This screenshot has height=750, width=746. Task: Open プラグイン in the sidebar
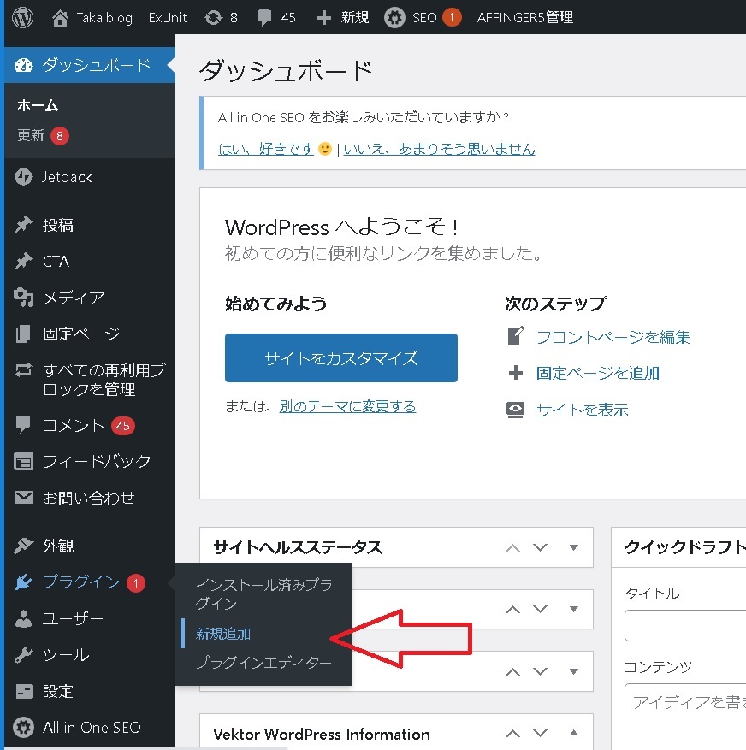click(80, 582)
